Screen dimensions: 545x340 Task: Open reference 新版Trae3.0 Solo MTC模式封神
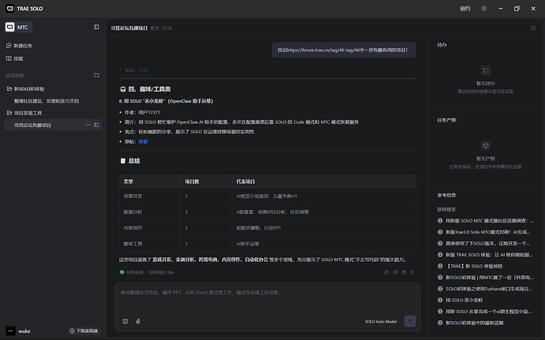pyautogui.click(x=484, y=232)
